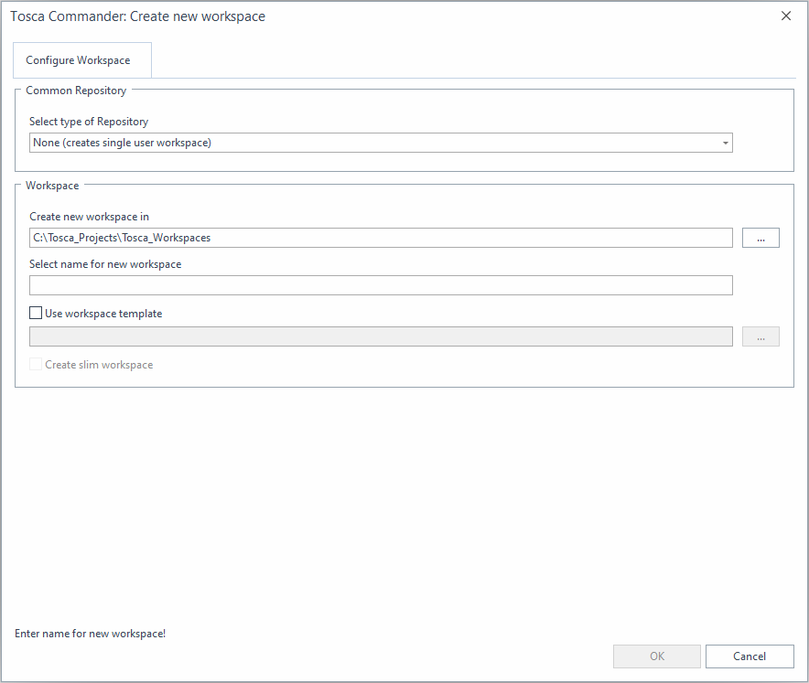Click the 'Select type of Repository' label

click(x=89, y=122)
